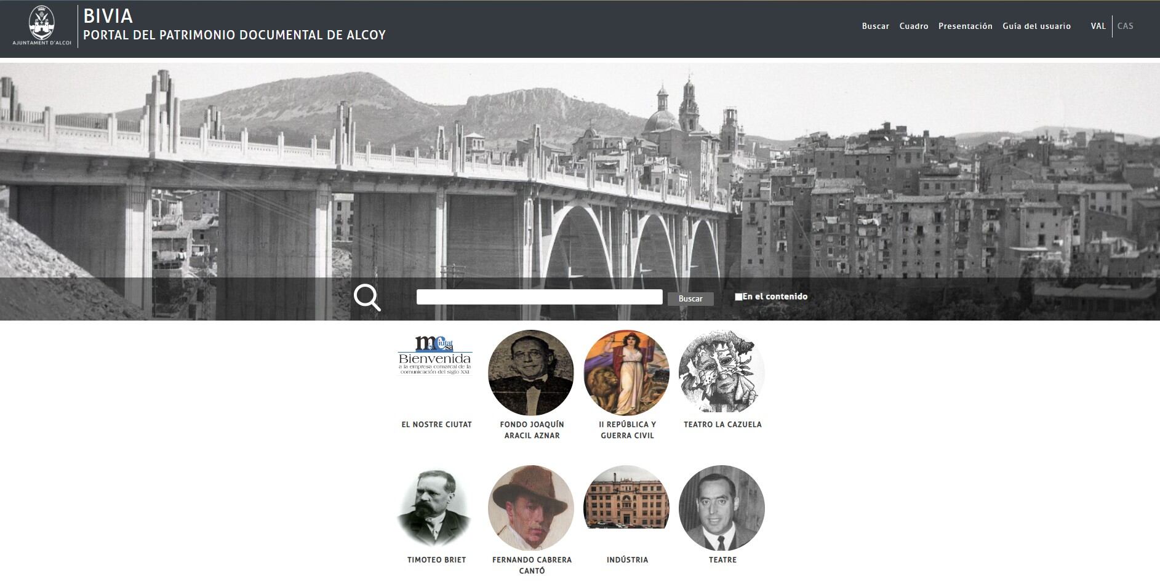Open the Cuadro section

click(x=914, y=26)
